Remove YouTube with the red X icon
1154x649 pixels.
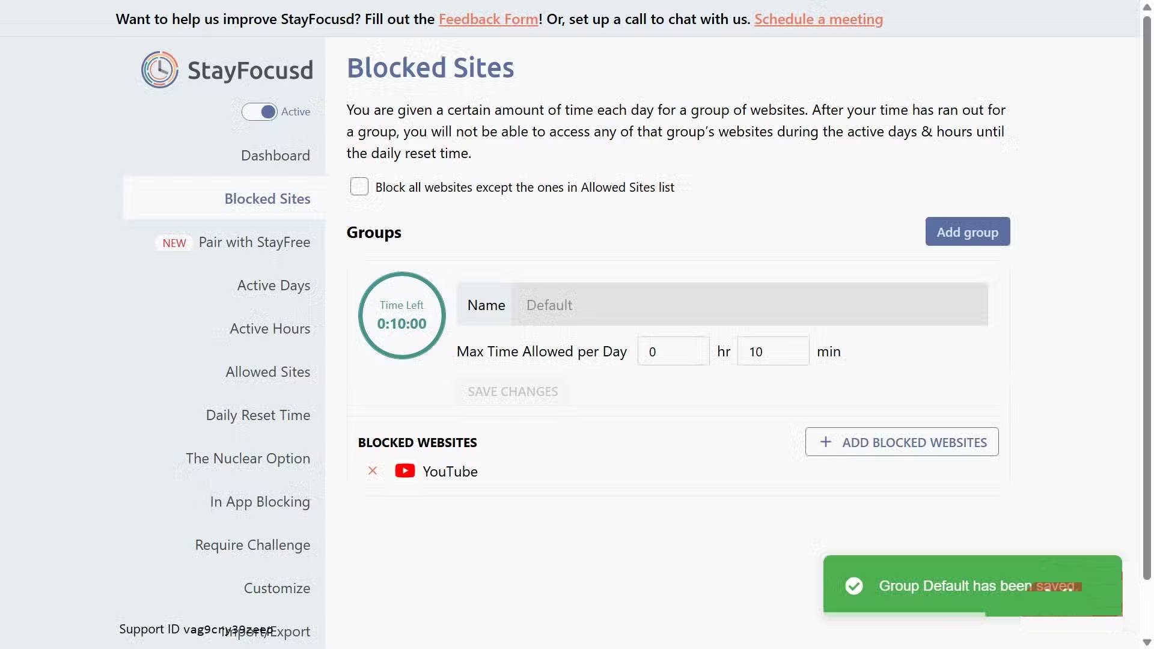tap(373, 471)
